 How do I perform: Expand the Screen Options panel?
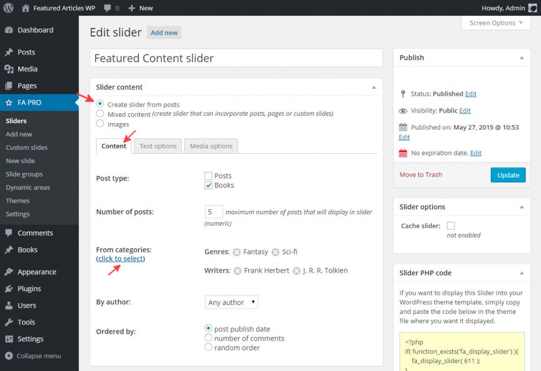pyautogui.click(x=495, y=23)
